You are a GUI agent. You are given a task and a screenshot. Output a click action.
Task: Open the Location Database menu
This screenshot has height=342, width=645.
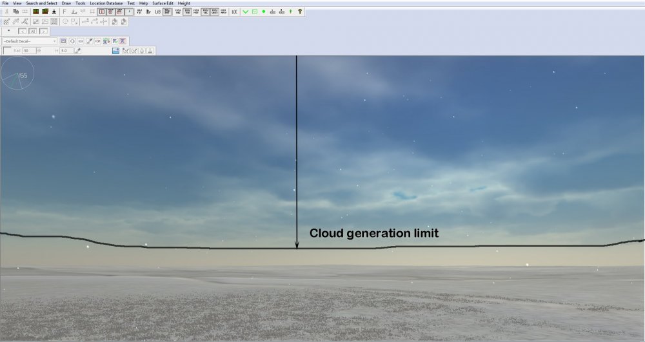(x=106, y=3)
